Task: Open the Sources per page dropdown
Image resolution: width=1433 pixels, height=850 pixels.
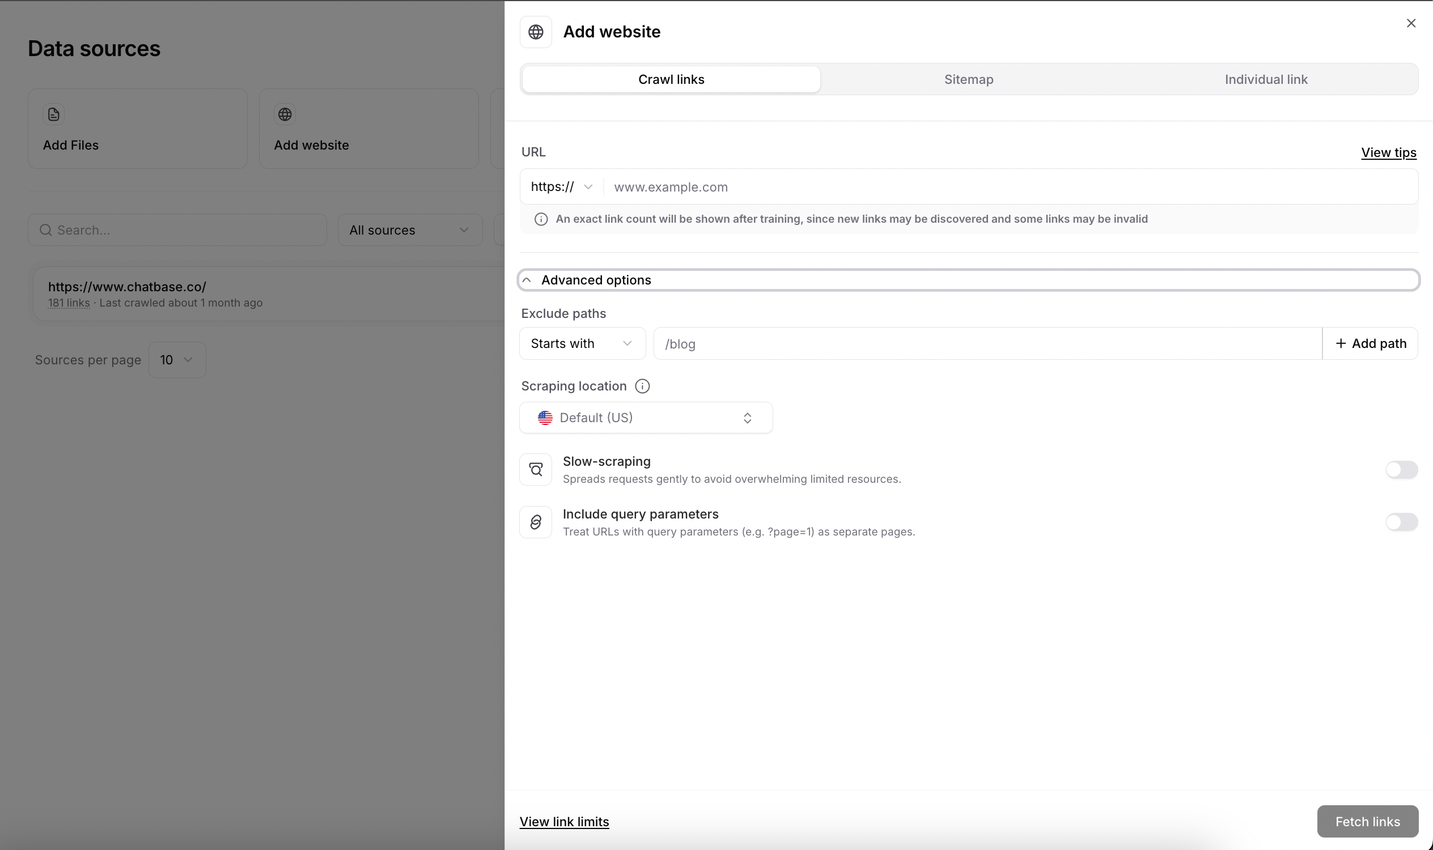Action: click(177, 360)
